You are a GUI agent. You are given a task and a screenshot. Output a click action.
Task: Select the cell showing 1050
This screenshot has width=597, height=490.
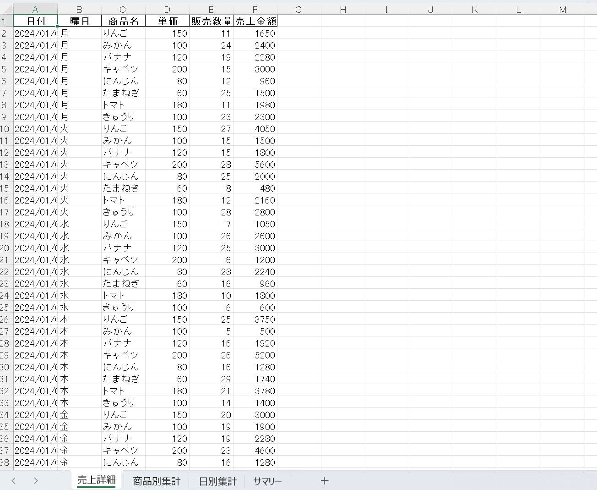click(x=255, y=224)
